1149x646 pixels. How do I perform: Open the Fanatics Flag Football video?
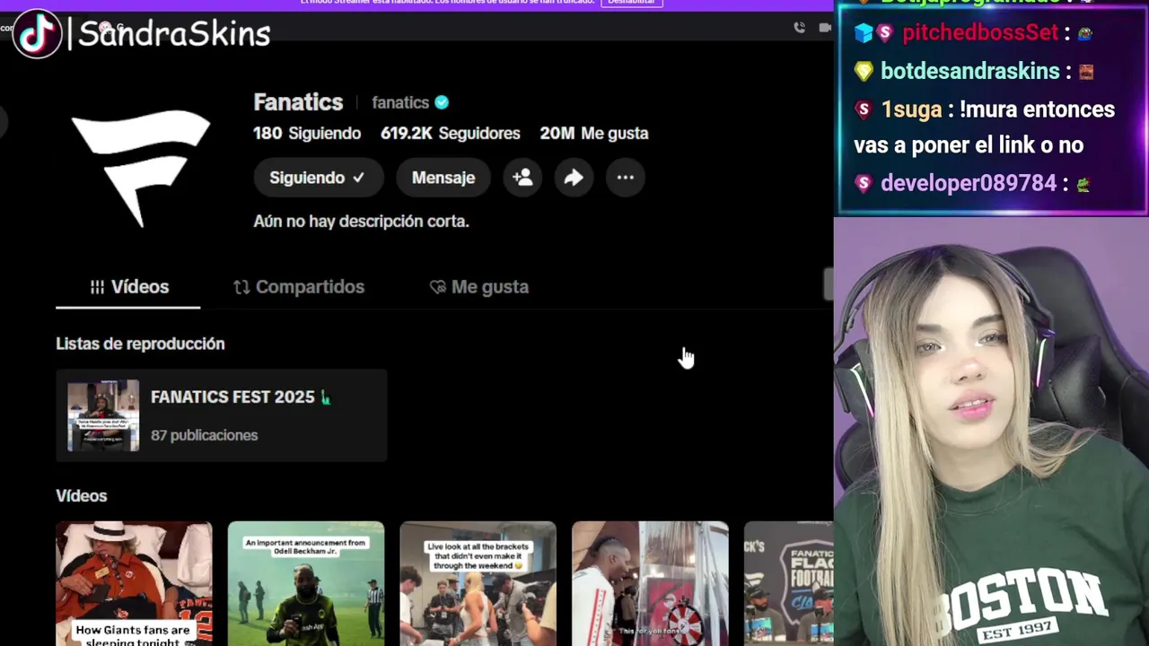pyautogui.click(x=789, y=583)
